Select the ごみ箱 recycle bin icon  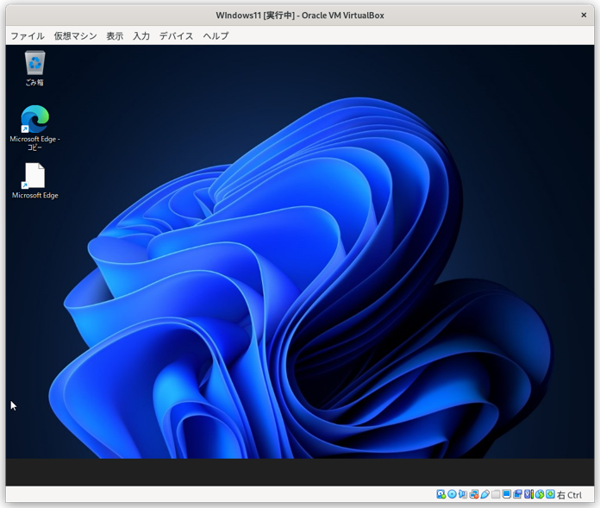click(34, 68)
